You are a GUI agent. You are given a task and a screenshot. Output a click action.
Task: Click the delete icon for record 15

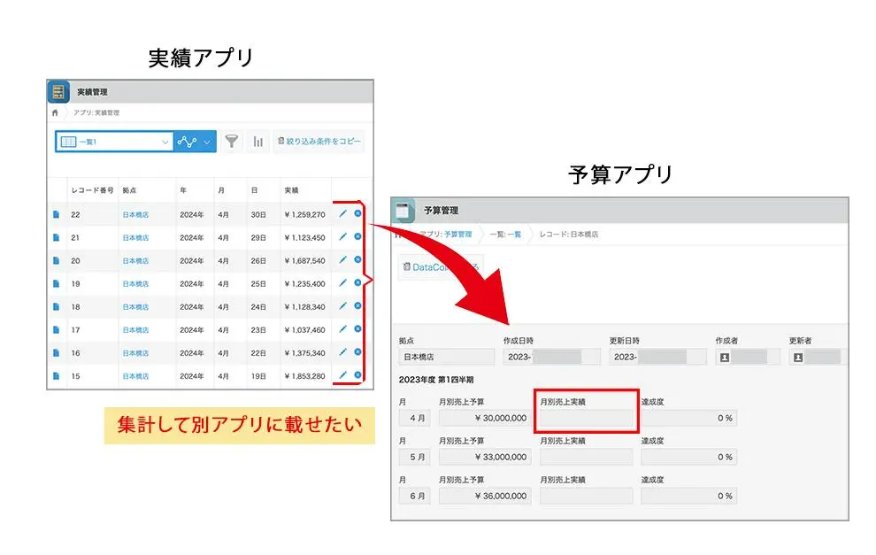357,375
